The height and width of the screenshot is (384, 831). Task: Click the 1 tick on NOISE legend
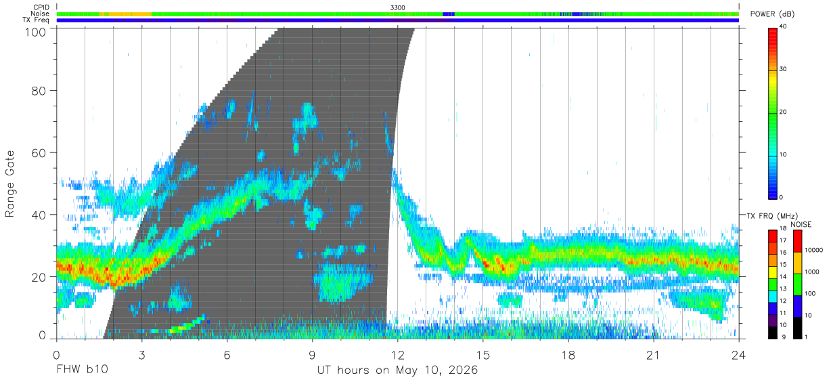point(805,337)
